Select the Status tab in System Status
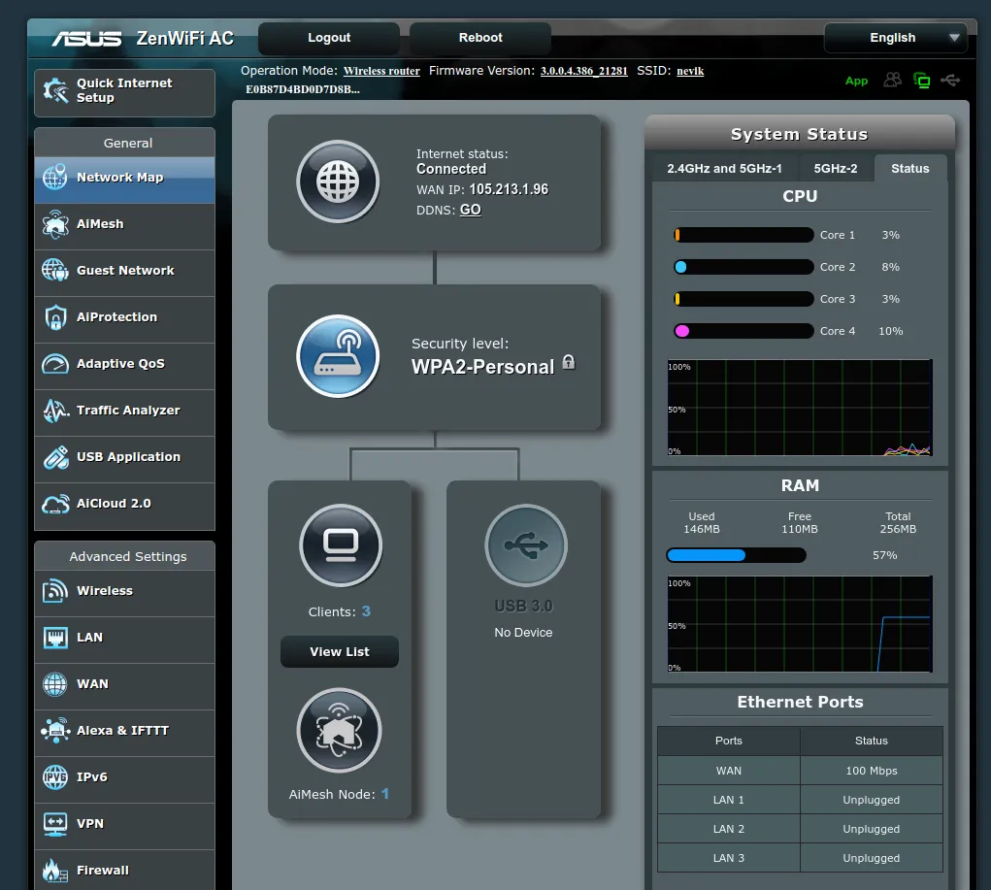This screenshot has height=890, width=991. point(910,169)
